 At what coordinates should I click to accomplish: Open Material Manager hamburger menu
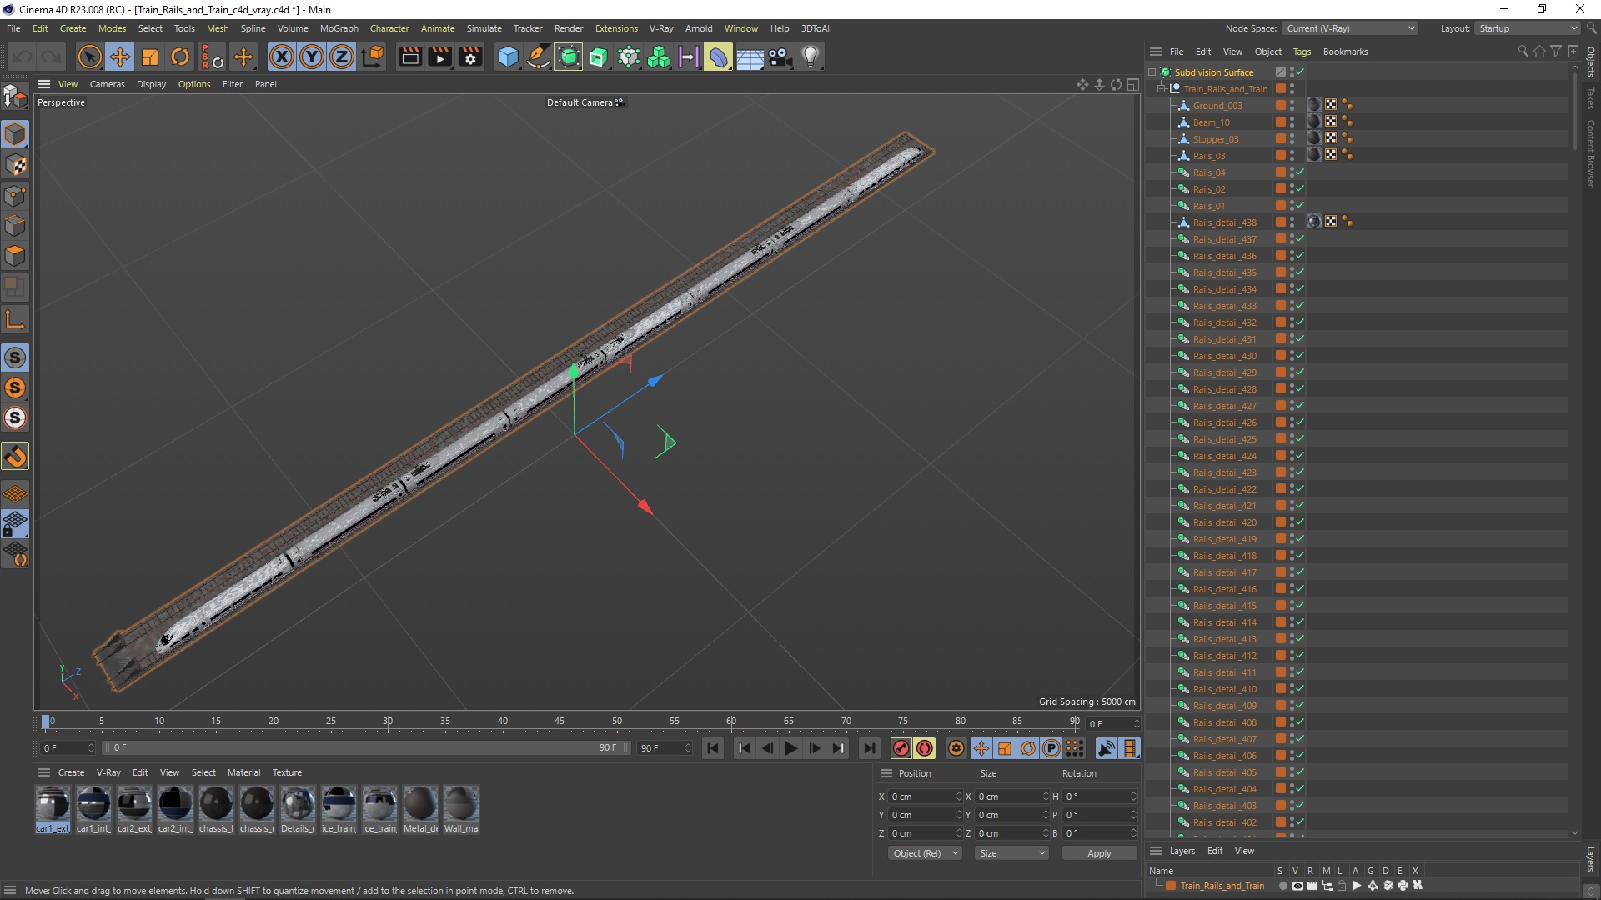click(x=44, y=772)
